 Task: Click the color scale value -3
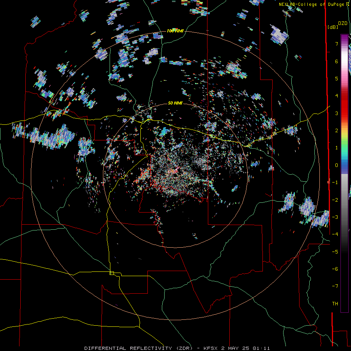(335, 217)
